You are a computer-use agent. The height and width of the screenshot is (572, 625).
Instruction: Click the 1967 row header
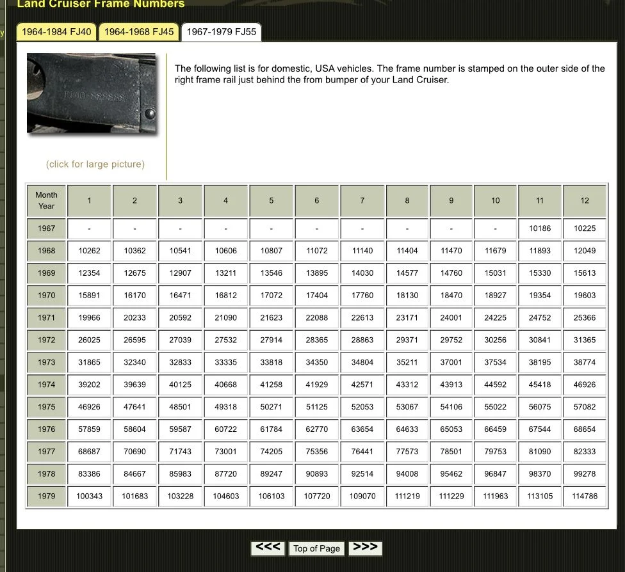(x=47, y=228)
